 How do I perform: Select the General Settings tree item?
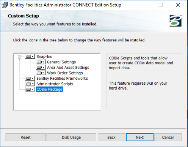tap(61, 62)
